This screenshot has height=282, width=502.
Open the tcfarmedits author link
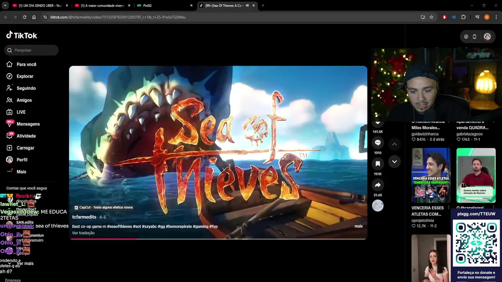pos(84,217)
